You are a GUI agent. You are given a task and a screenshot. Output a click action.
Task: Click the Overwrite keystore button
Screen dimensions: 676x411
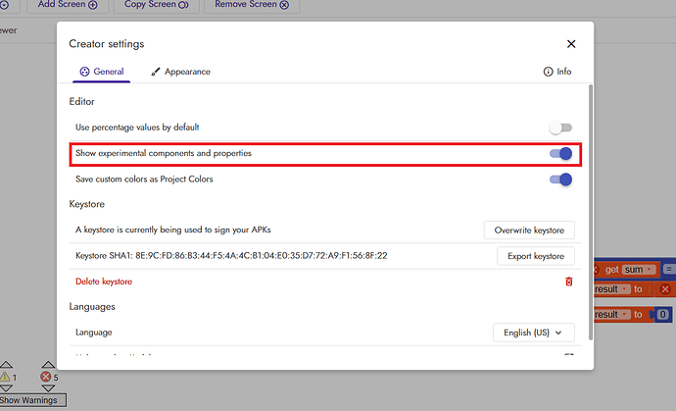pyautogui.click(x=529, y=230)
